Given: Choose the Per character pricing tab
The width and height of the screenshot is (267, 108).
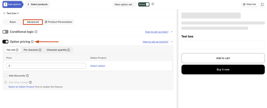Looking at the screenshot, I should pyautogui.click(x=33, y=50).
